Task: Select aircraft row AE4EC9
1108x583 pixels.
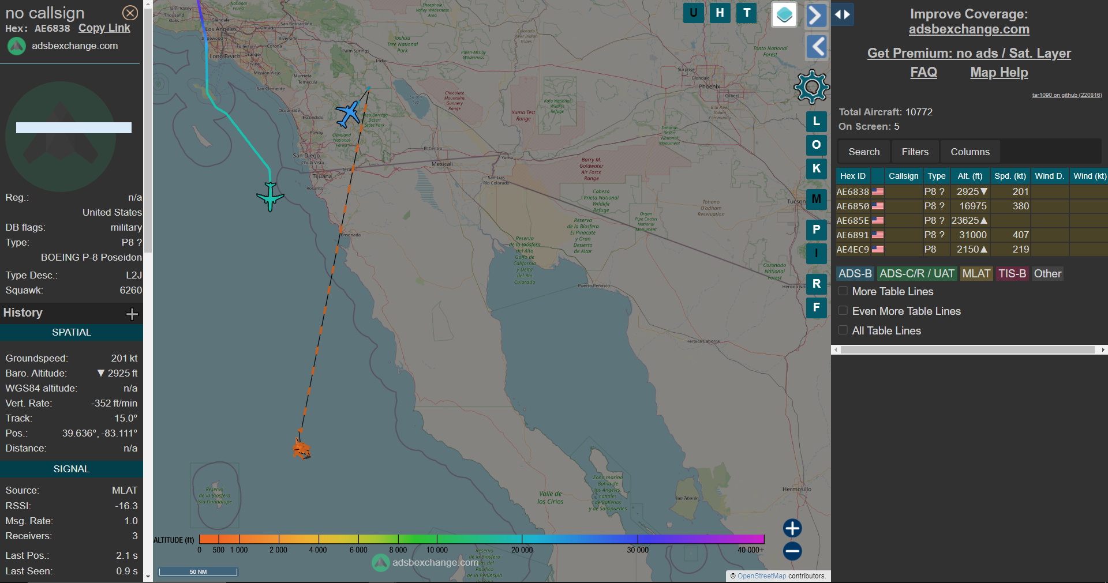Action: pos(972,249)
